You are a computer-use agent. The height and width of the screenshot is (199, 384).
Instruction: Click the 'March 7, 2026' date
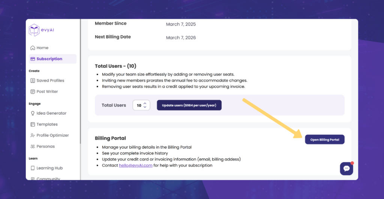(x=181, y=38)
